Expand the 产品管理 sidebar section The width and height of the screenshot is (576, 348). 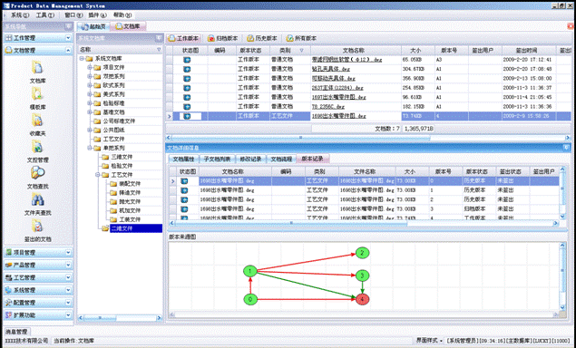tap(68, 265)
